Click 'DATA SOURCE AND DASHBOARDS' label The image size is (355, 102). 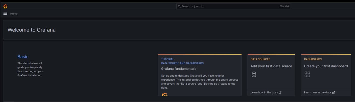click(x=182, y=63)
